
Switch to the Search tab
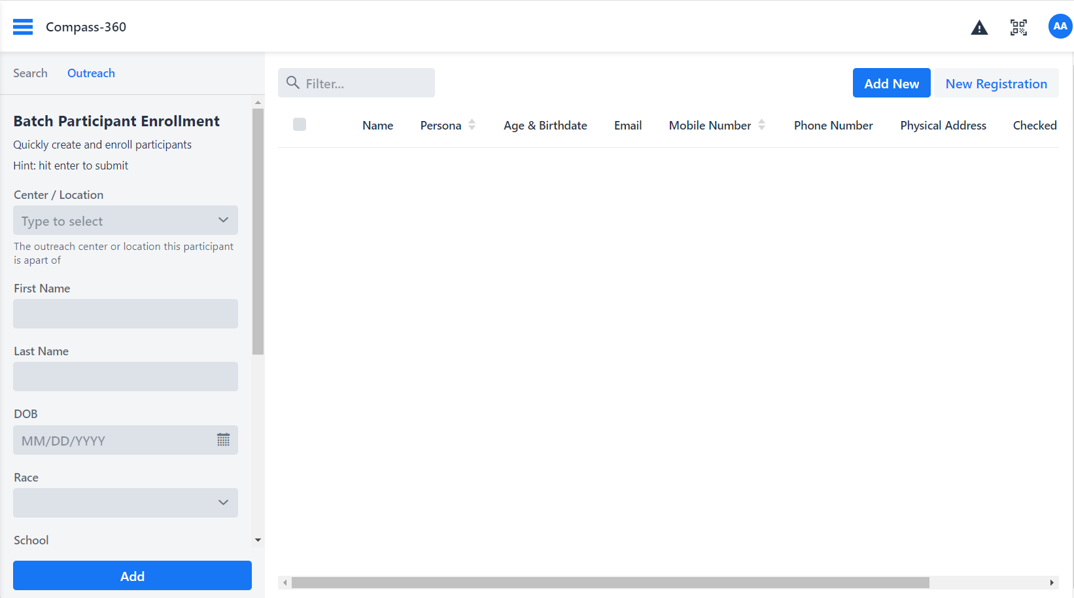30,73
